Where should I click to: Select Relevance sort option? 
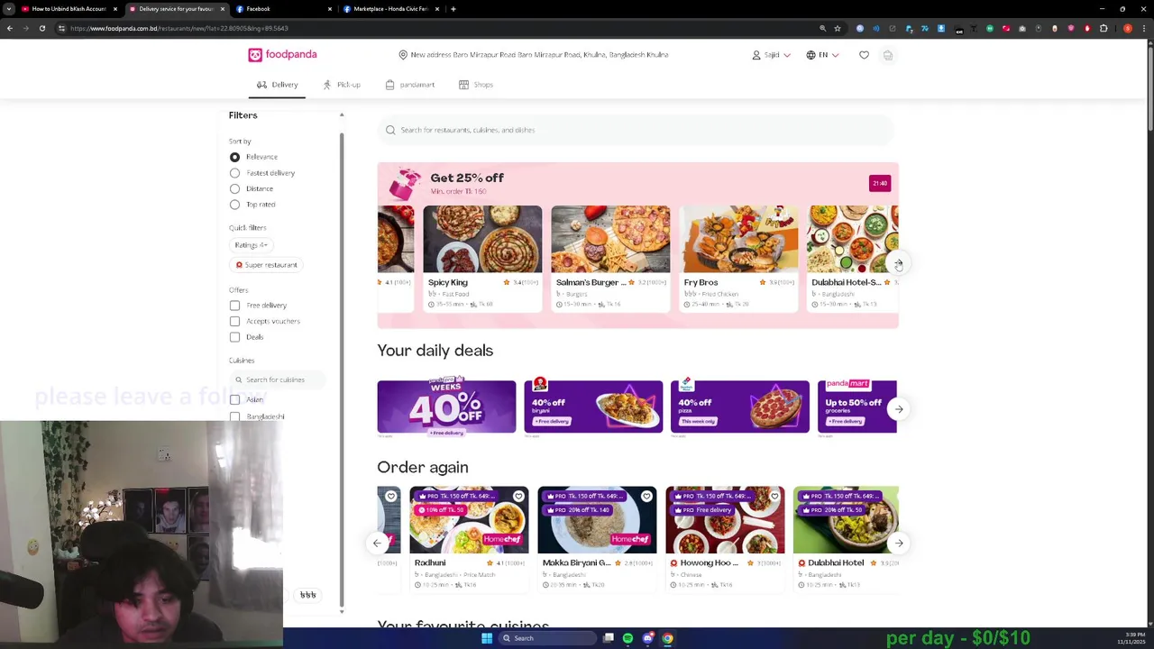point(234,157)
